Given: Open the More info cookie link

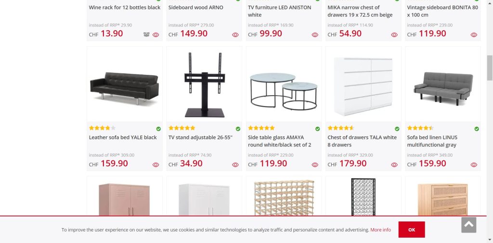Looking at the screenshot, I should pos(380,230).
